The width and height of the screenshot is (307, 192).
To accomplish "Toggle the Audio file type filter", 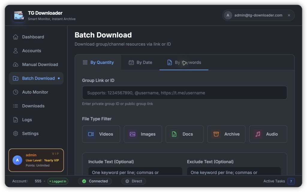I will 268,134.
